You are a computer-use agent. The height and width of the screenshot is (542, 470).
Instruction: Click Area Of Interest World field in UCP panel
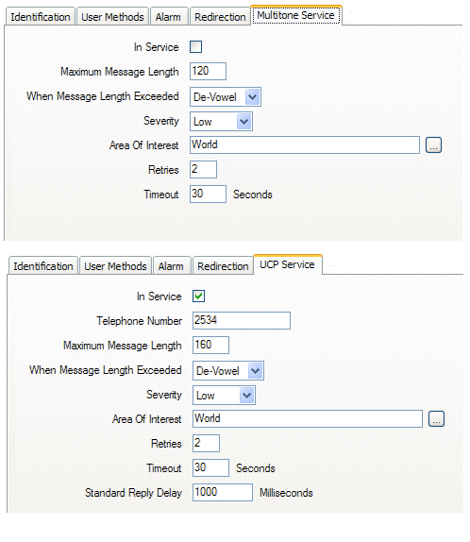tap(308, 418)
